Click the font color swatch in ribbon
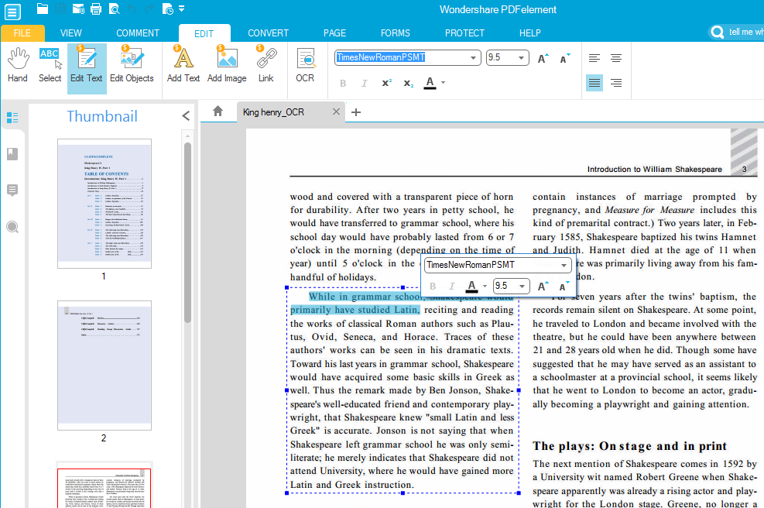 tap(430, 83)
